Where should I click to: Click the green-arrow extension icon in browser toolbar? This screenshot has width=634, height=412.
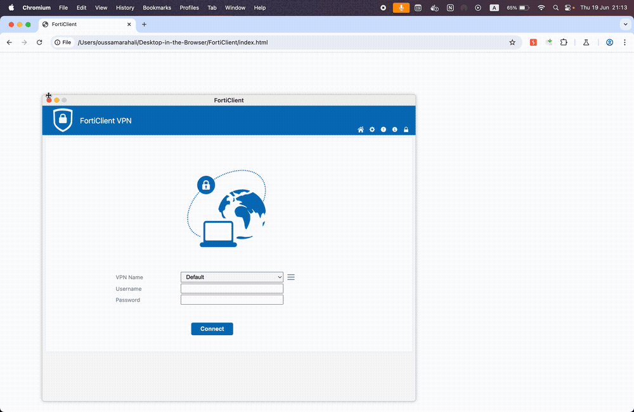(x=548, y=43)
